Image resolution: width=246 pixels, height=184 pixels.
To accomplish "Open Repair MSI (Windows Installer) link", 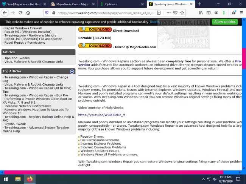I will pos(28,32).
